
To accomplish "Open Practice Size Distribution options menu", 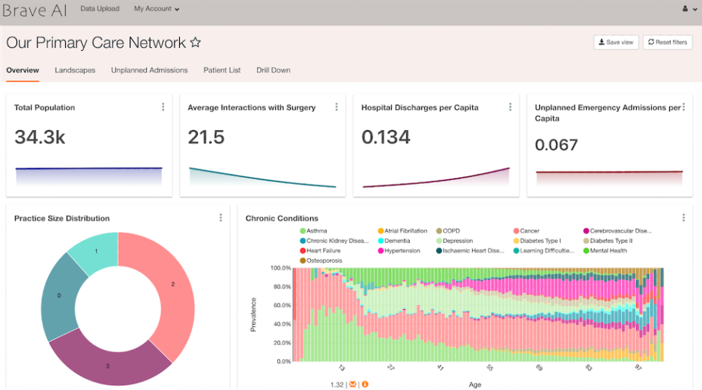I will tap(221, 218).
